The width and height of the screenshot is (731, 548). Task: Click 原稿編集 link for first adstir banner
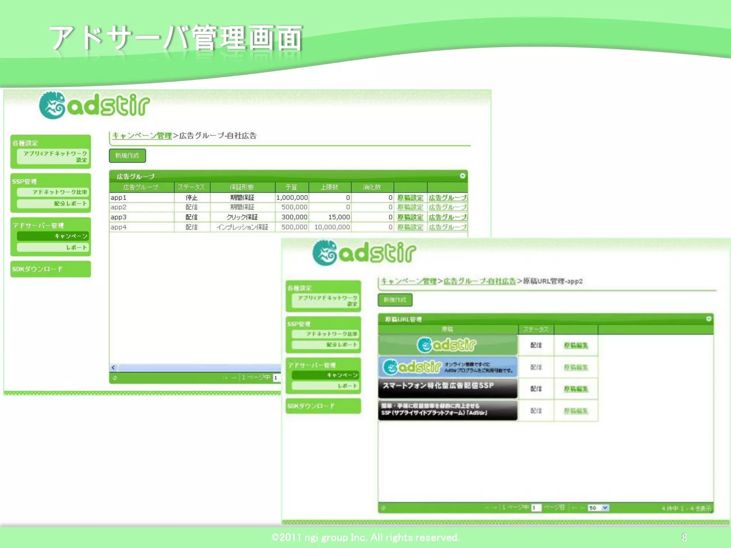(x=576, y=345)
